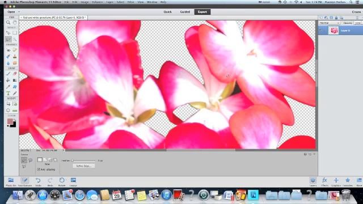The image size is (363, 204).
Task: Show the Graphics panel
Action: [336, 182]
